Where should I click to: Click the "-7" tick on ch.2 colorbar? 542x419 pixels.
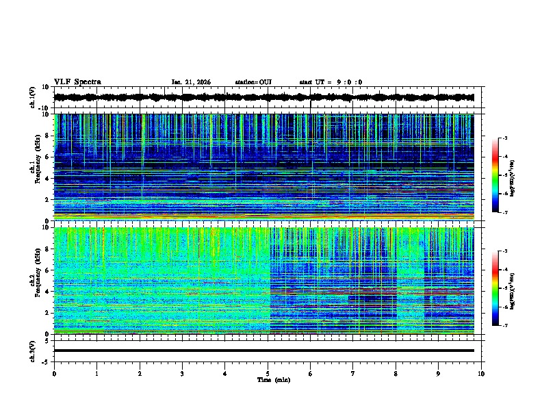(x=505, y=325)
